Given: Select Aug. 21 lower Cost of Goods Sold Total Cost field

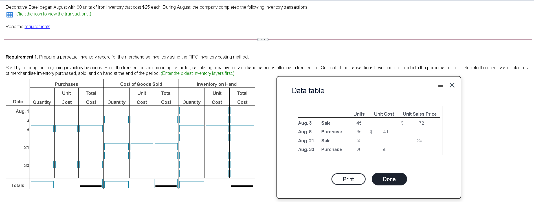Looking at the screenshot, I should [166, 155].
